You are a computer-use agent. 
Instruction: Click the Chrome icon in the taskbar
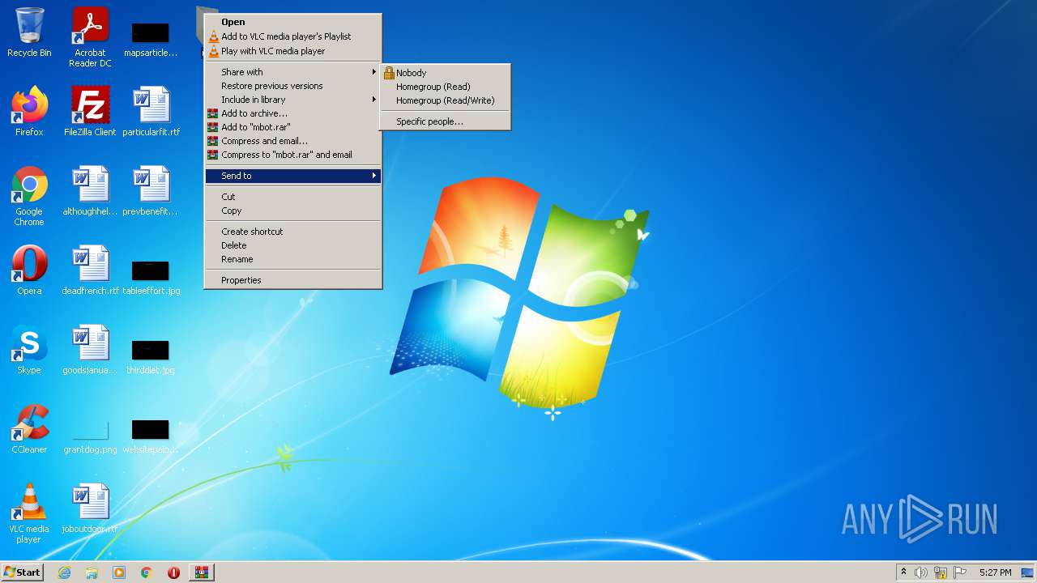[x=147, y=572]
